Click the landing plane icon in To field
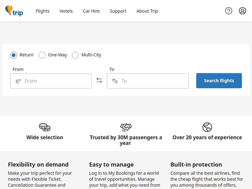This screenshot has width=252, height=189. tap(115, 81)
